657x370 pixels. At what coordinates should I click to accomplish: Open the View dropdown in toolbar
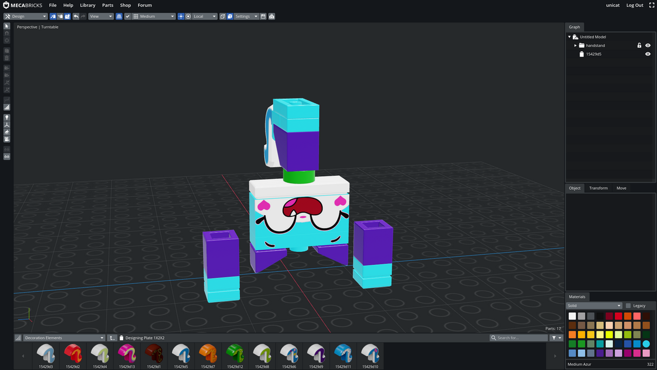(101, 16)
